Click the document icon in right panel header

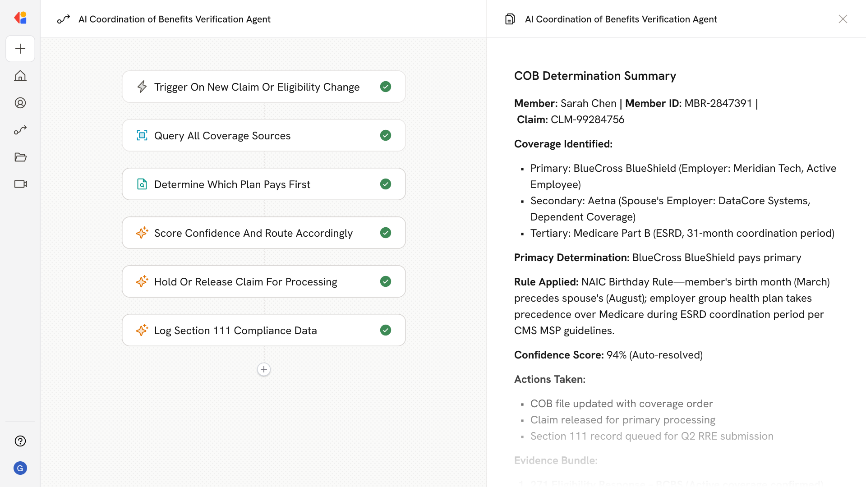tap(510, 19)
